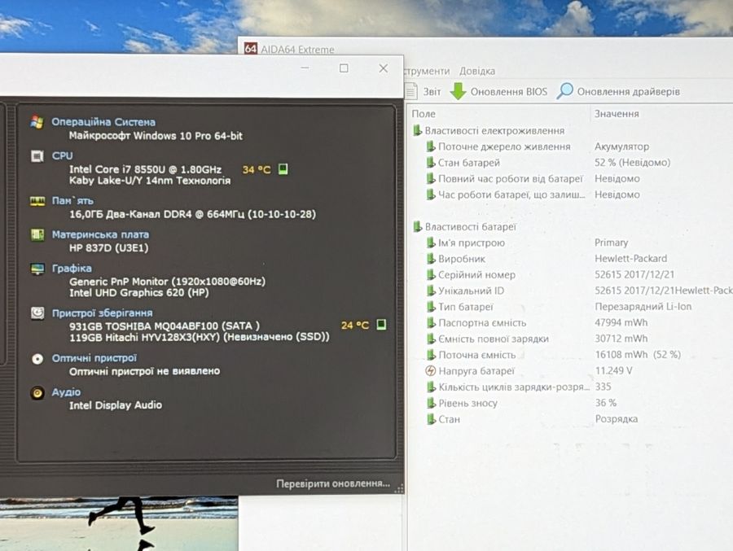Click the monitor icon beside Графіка

[37, 269]
